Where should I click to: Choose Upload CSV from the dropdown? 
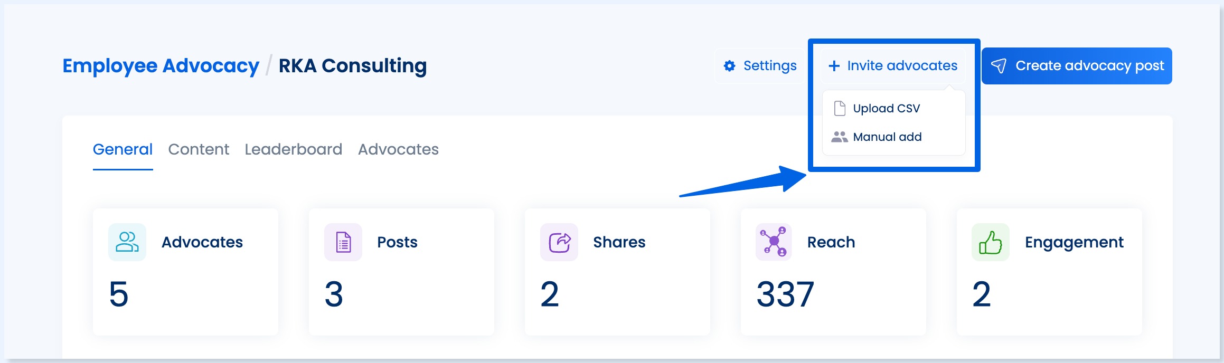click(886, 109)
